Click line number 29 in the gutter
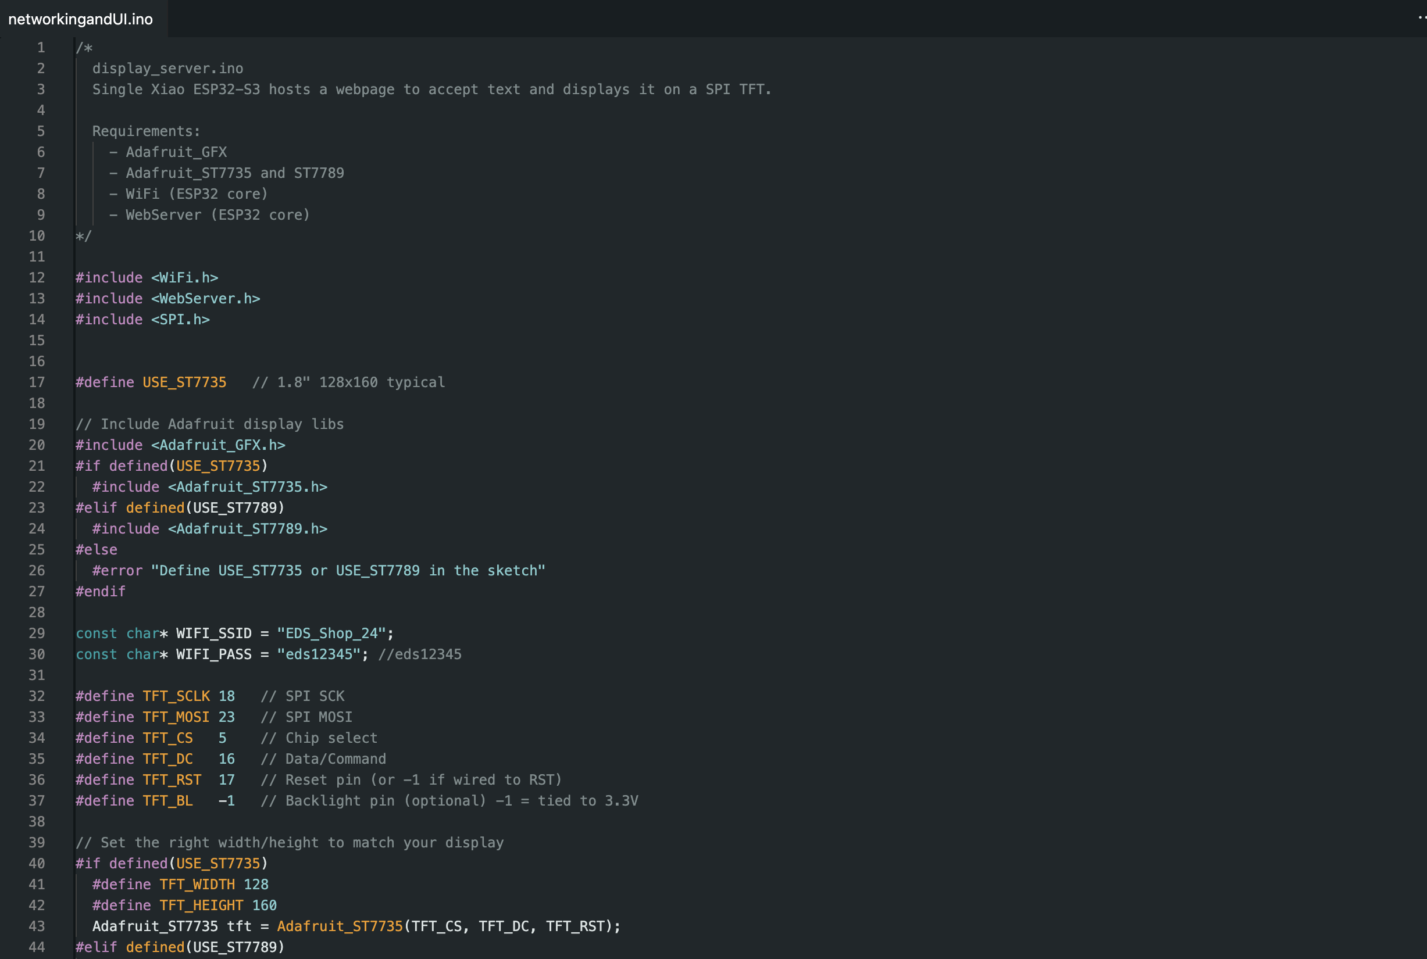This screenshot has height=959, width=1427. click(x=37, y=633)
